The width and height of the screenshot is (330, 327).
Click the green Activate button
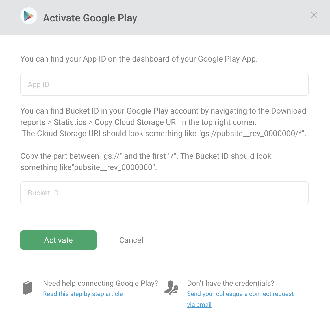click(x=58, y=240)
